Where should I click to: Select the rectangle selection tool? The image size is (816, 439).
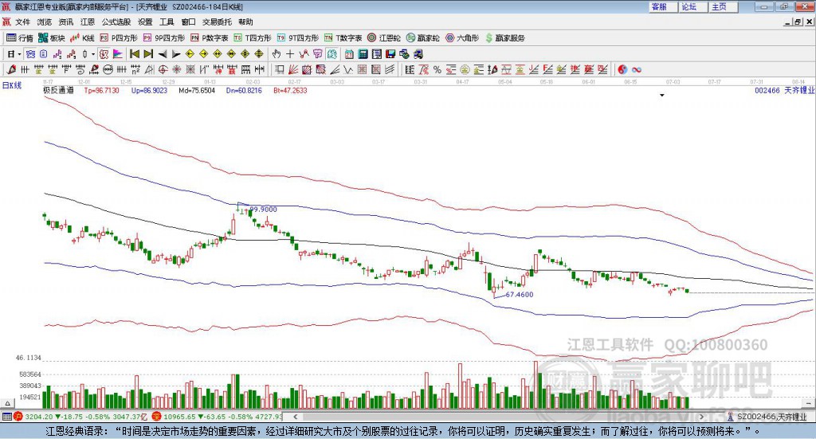(x=280, y=69)
